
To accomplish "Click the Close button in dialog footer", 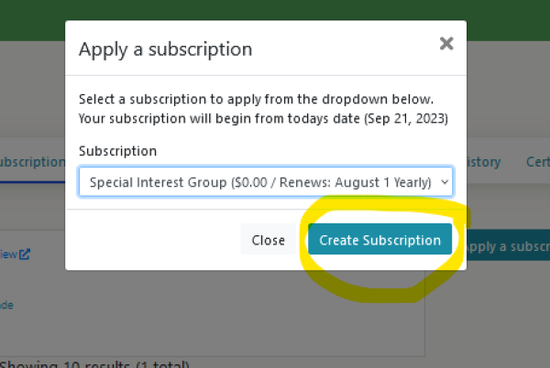I will tap(269, 241).
